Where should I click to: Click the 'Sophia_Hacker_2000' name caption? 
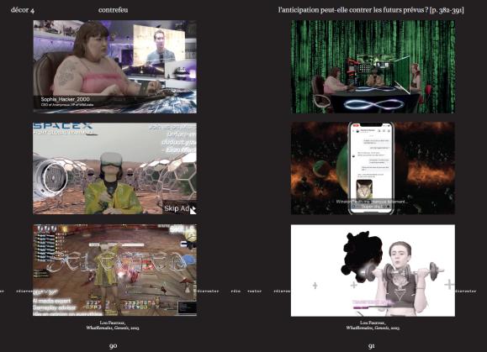point(66,99)
